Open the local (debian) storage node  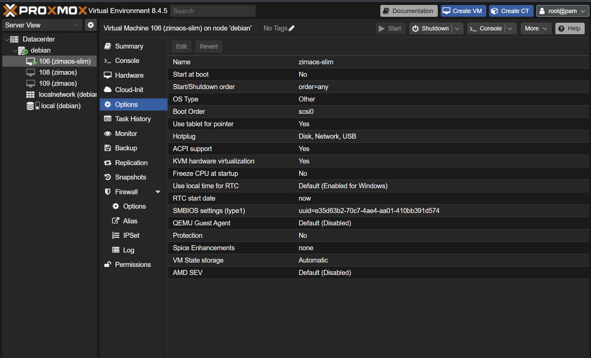(x=60, y=106)
